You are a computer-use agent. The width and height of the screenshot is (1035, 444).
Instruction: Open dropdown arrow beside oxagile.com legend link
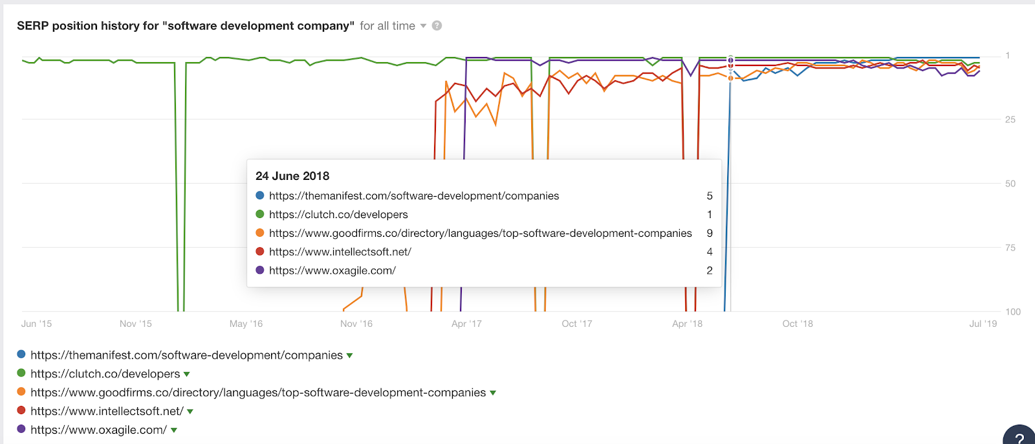point(174,430)
